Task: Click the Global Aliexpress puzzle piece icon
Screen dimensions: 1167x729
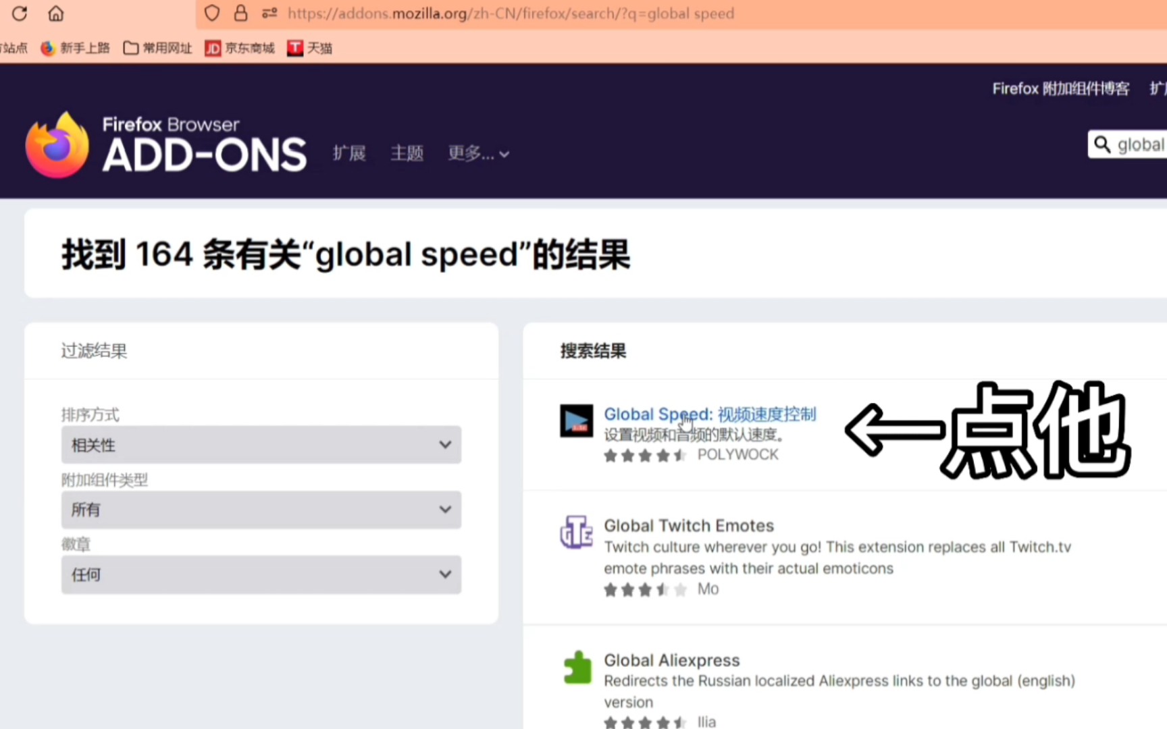Action: point(577,667)
